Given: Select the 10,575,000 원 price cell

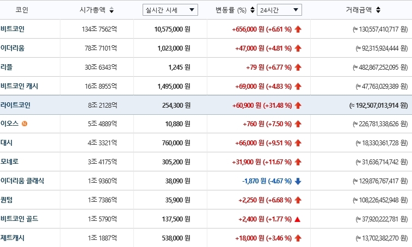Looking at the screenshot, I should click(173, 29).
